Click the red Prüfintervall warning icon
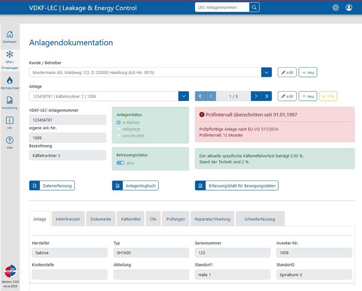The height and width of the screenshot is (291, 362). 202,114
